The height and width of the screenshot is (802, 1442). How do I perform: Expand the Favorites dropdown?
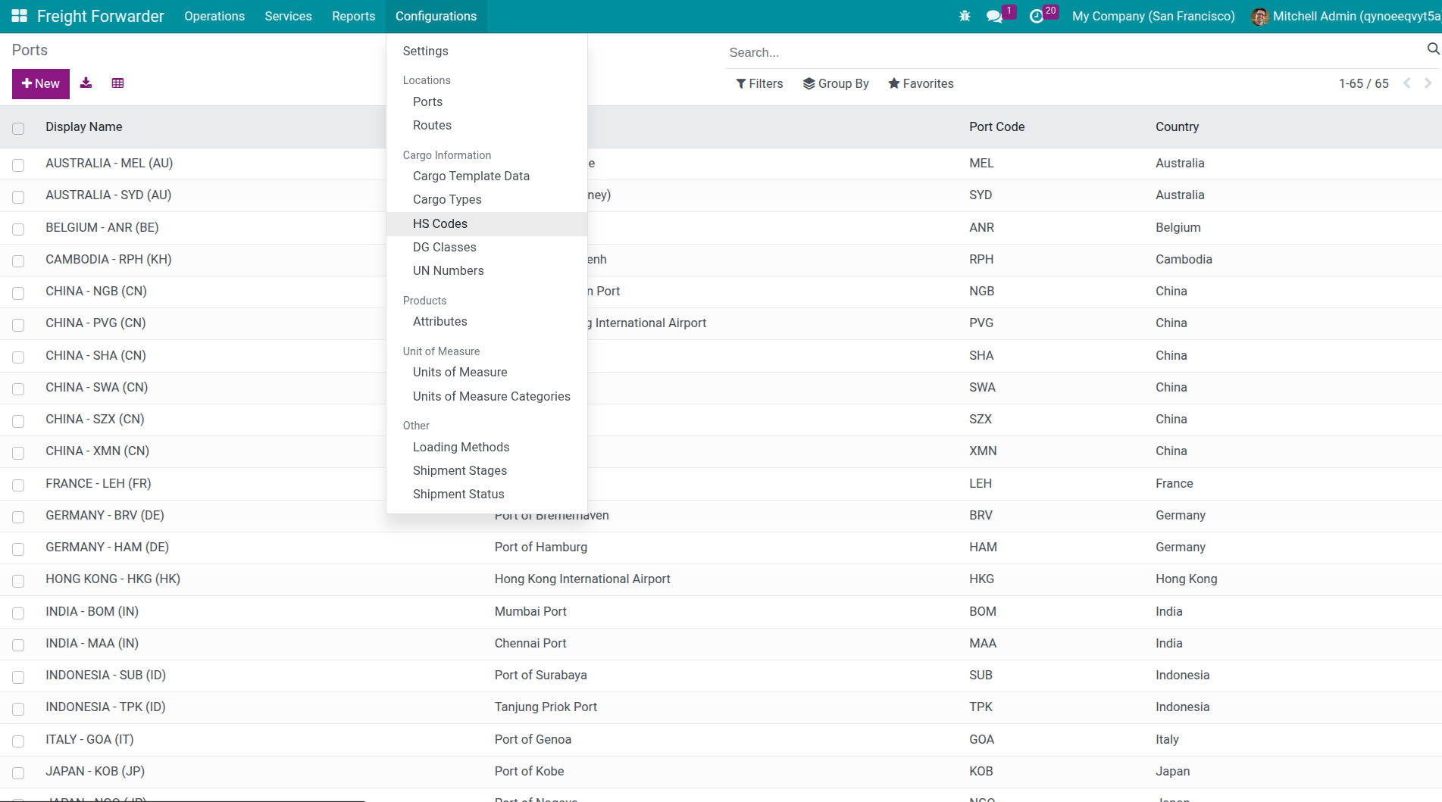[921, 83]
